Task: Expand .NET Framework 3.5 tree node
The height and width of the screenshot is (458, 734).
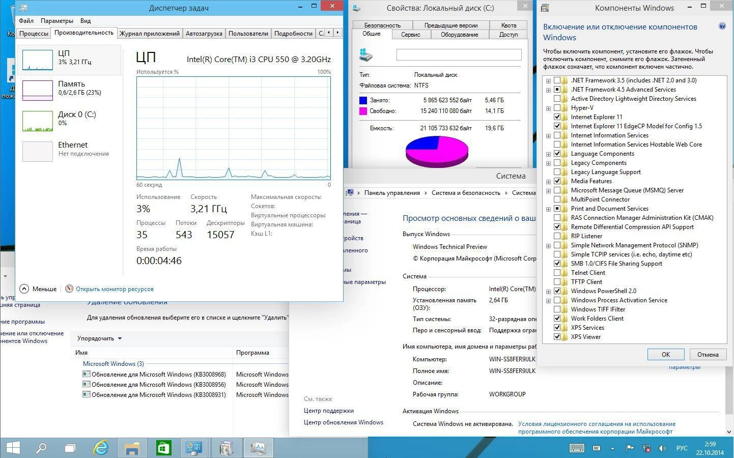Action: [x=548, y=80]
